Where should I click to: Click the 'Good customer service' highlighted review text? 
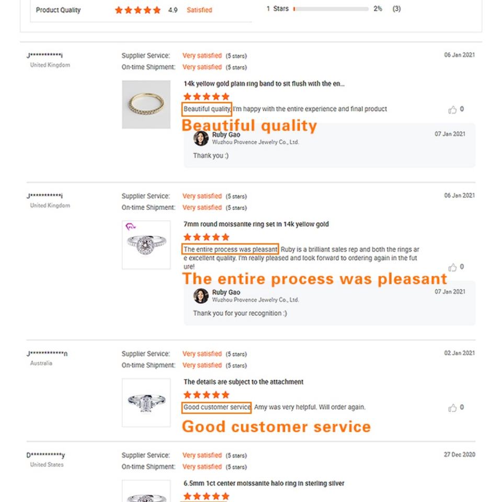pos(217,407)
